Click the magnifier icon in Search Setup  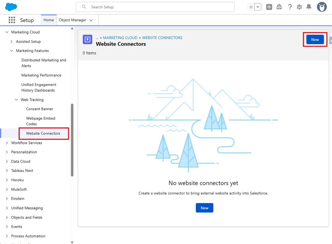pos(84,7)
